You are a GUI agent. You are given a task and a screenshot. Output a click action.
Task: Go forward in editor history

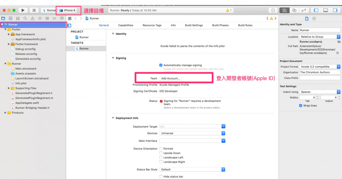tap(81, 18)
